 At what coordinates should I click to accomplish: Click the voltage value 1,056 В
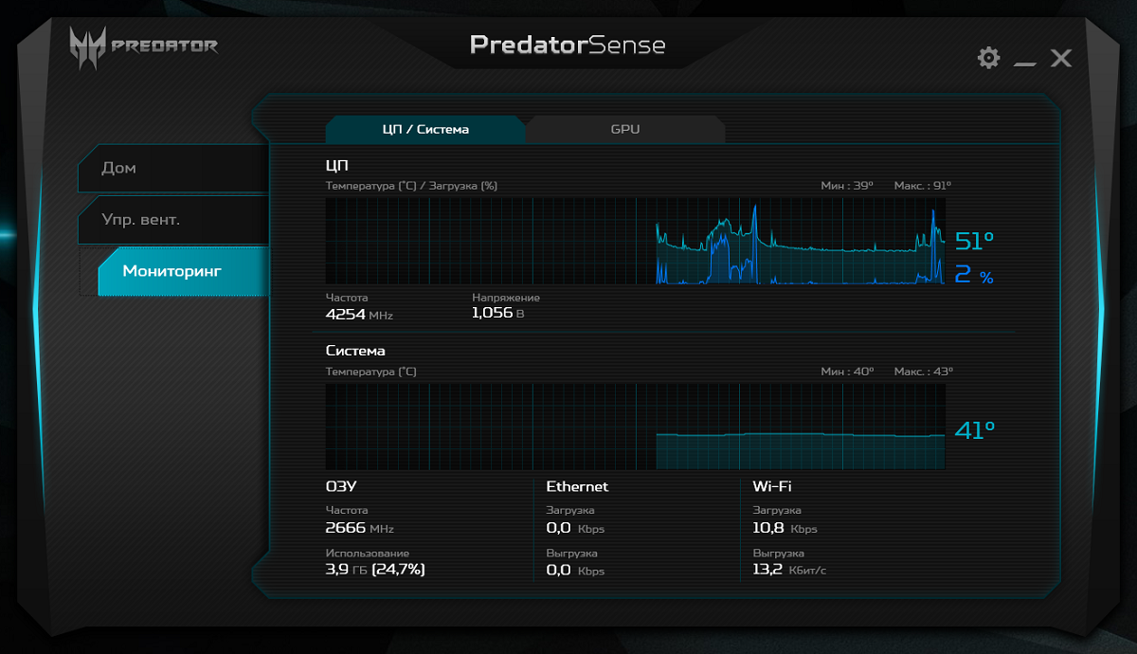pyautogui.click(x=497, y=313)
